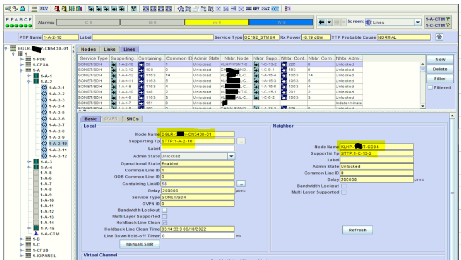Click the Line Down Hold-off Timer input field
The height and width of the screenshot is (260, 461).
(198, 236)
